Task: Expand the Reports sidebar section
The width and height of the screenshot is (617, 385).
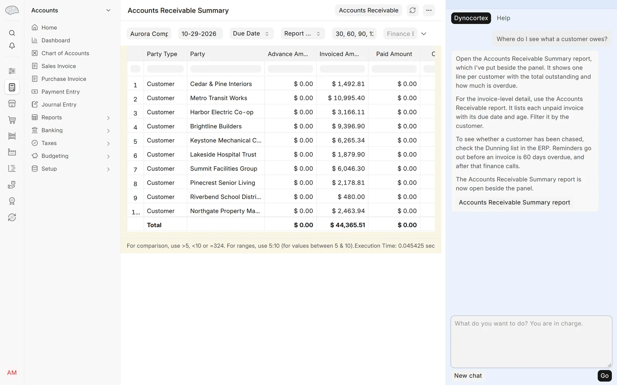Action: click(x=108, y=118)
